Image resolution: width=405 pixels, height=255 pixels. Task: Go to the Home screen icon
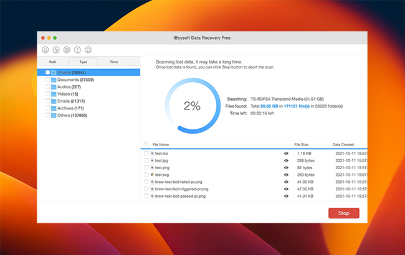tap(45, 50)
